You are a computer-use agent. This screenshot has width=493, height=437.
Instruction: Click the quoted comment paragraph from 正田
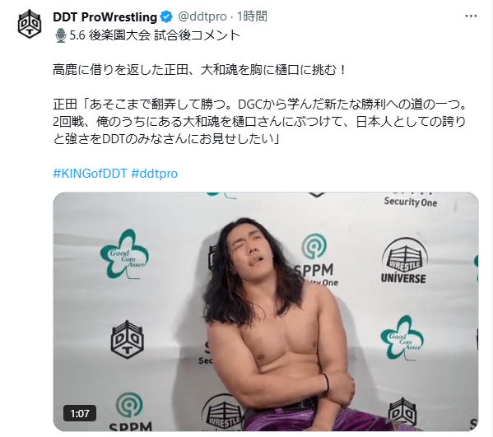[259, 121]
